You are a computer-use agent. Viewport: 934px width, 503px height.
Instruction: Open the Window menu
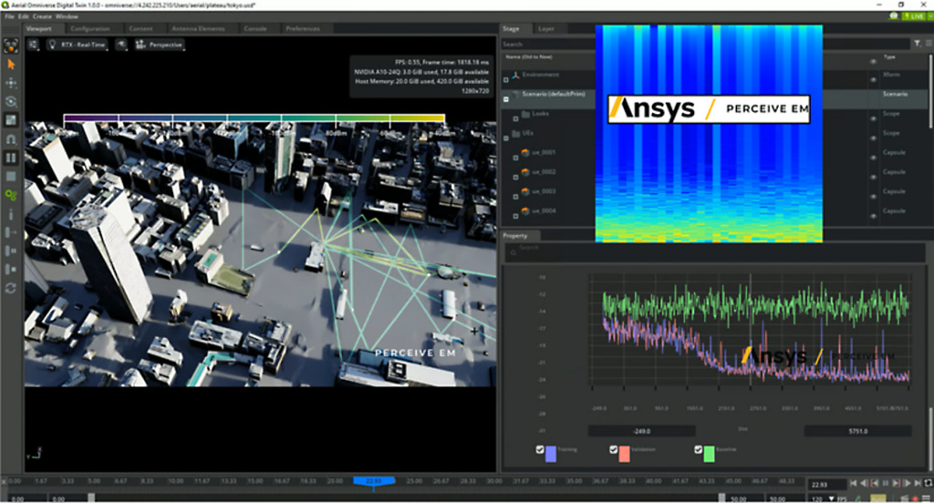tap(67, 16)
